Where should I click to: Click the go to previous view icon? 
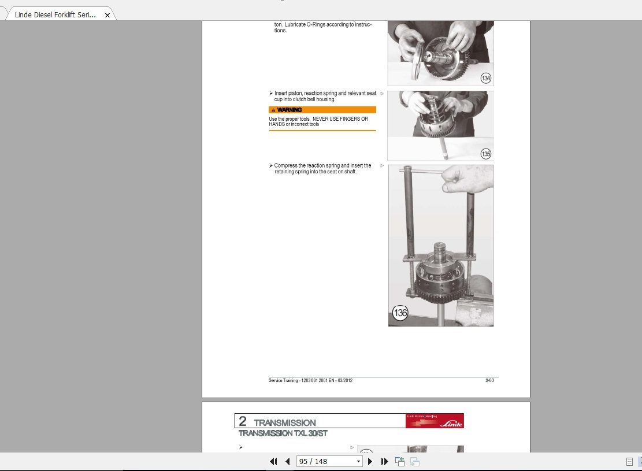pos(400,462)
